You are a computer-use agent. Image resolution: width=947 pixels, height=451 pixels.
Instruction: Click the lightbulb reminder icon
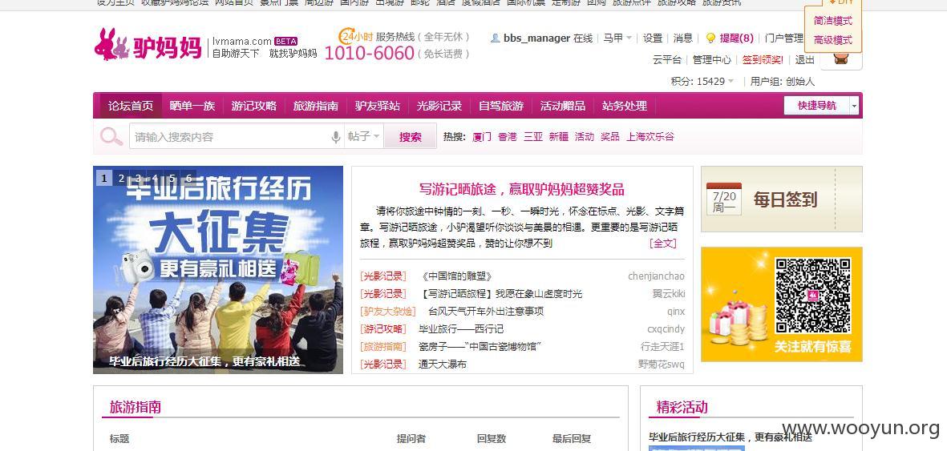tap(711, 38)
